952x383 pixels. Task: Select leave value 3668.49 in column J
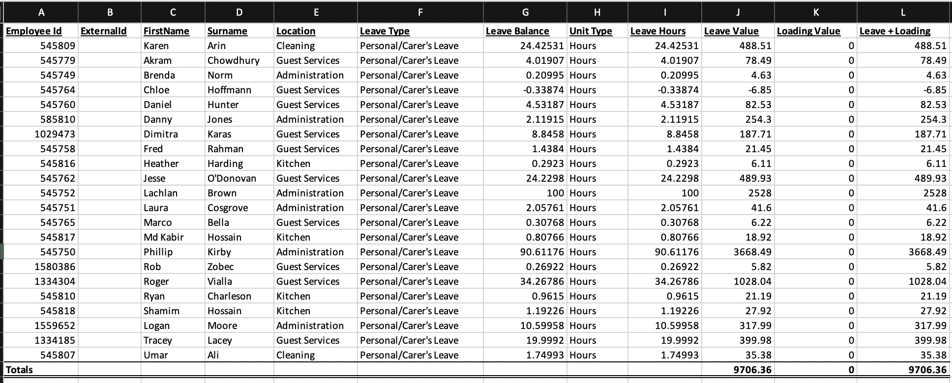738,252
